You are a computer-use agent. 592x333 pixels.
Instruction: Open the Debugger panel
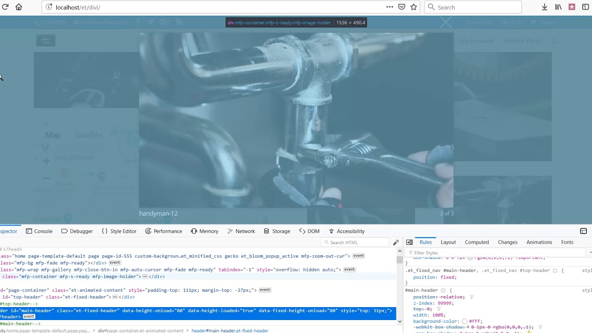click(77, 231)
